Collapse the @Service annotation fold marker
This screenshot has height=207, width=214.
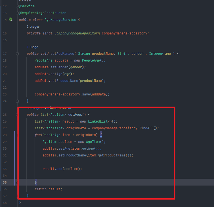pyautogui.click(x=17, y=6)
